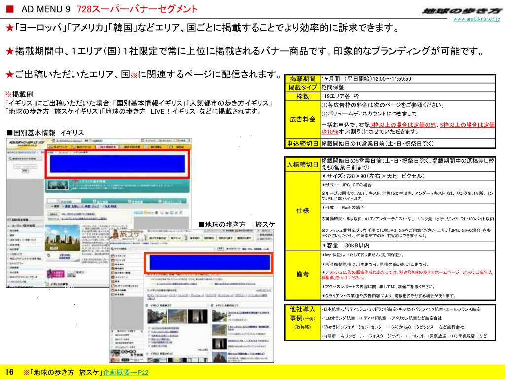Image resolution: width=505 pixels, height=379 pixels.
Task: Click the blue banner in the イギリス country page screenshot
Action: [117, 164]
